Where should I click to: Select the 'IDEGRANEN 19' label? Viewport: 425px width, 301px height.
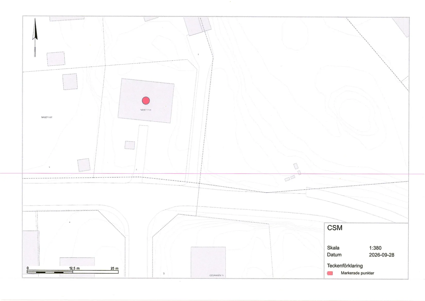(216, 275)
